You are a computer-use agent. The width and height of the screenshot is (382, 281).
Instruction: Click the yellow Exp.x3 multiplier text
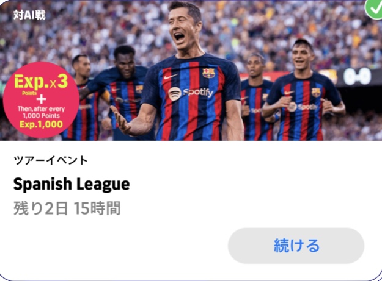point(41,82)
